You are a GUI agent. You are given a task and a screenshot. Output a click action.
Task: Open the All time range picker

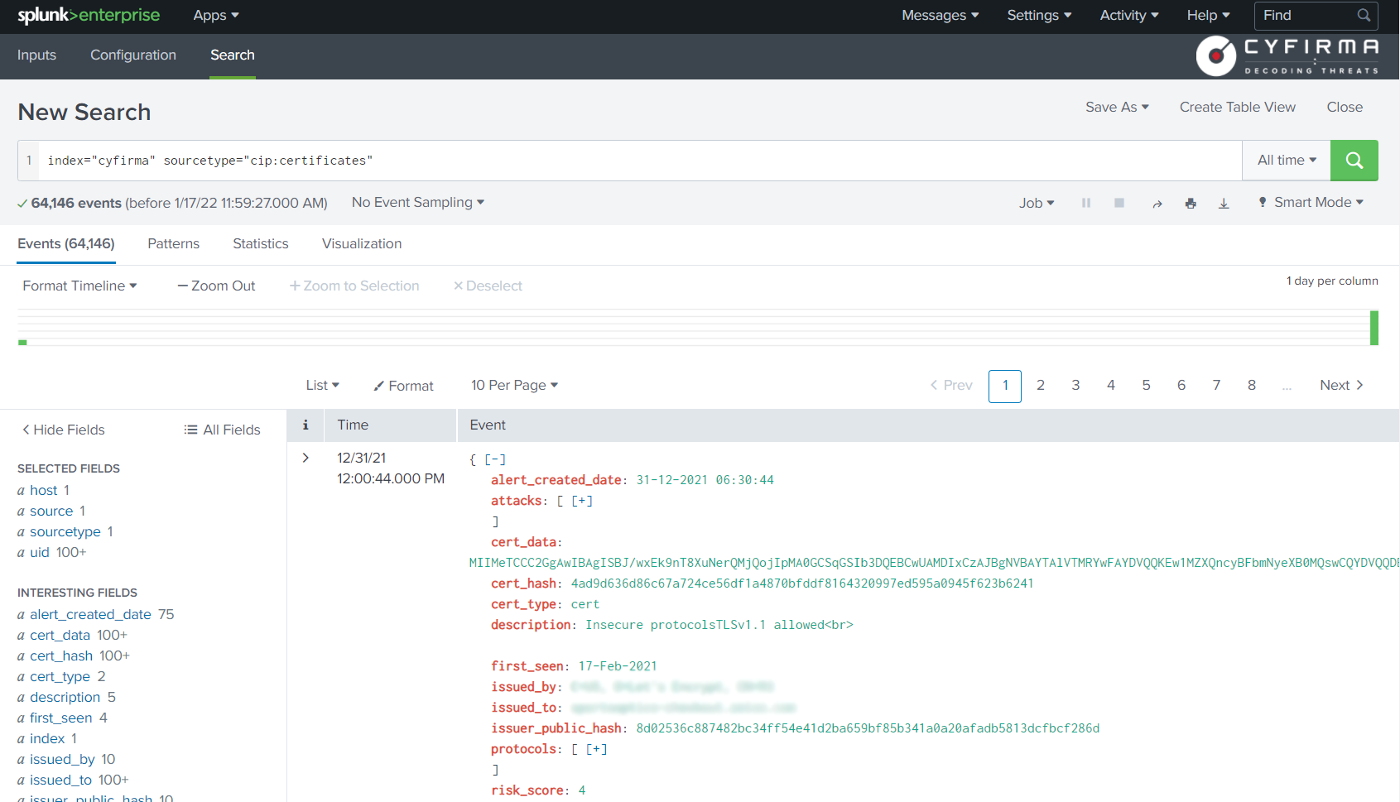(1287, 161)
